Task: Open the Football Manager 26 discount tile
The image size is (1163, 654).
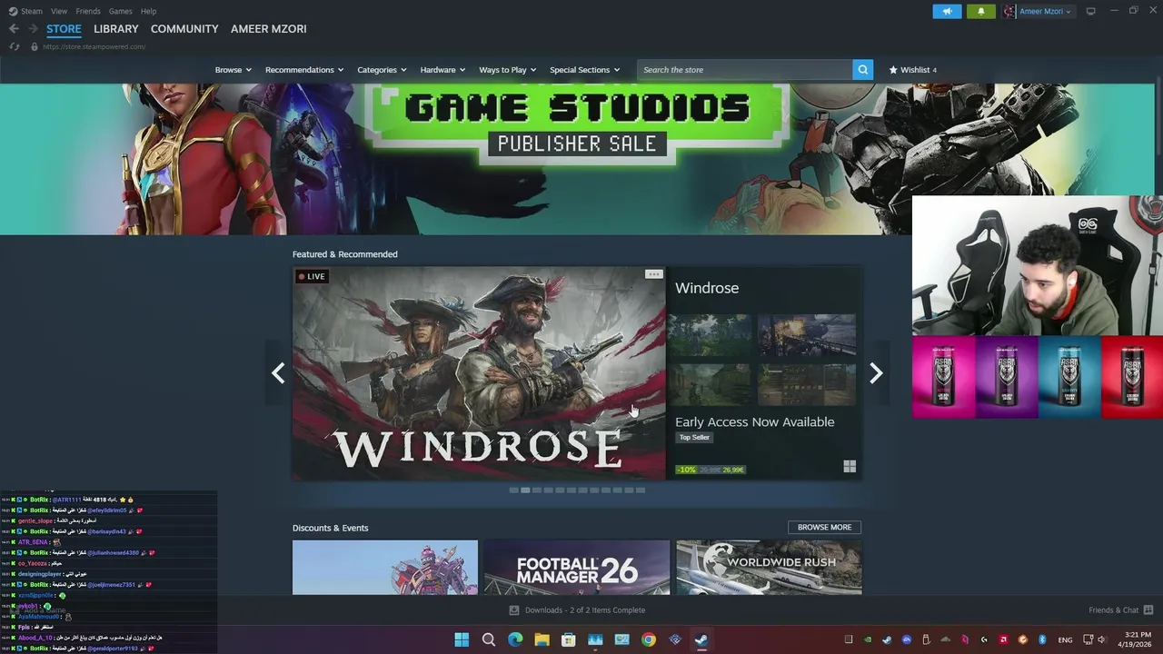Action: coord(577,568)
